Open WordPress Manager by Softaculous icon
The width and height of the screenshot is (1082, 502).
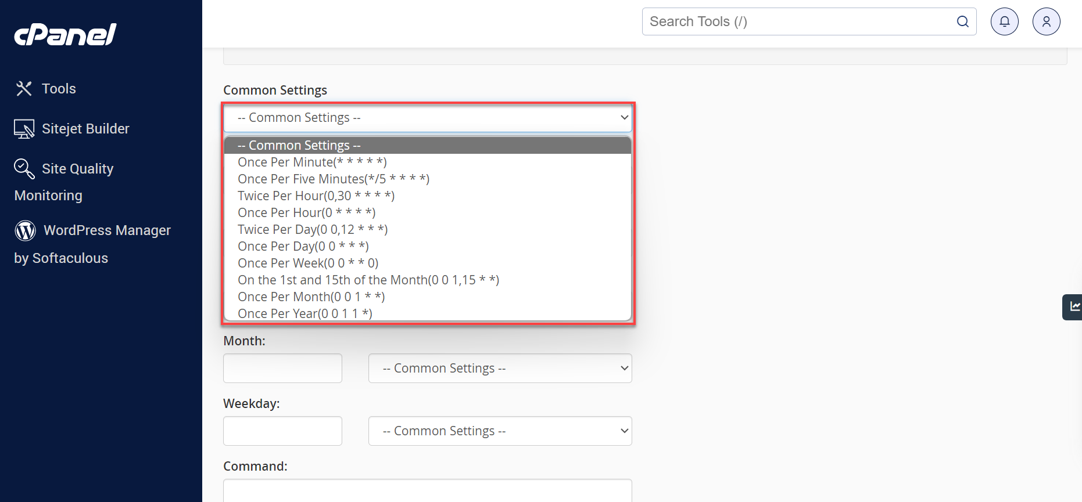(25, 230)
